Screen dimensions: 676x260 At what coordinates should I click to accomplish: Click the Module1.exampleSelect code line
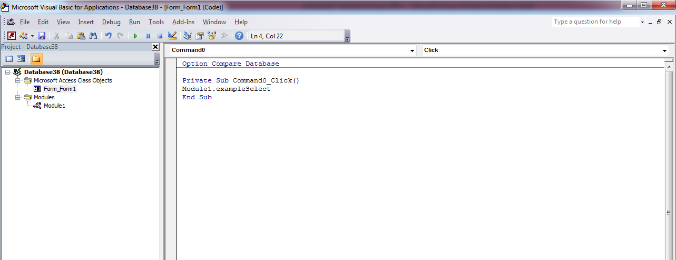pyautogui.click(x=226, y=89)
